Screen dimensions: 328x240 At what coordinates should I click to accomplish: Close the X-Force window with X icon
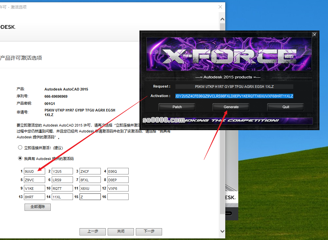click(x=314, y=34)
